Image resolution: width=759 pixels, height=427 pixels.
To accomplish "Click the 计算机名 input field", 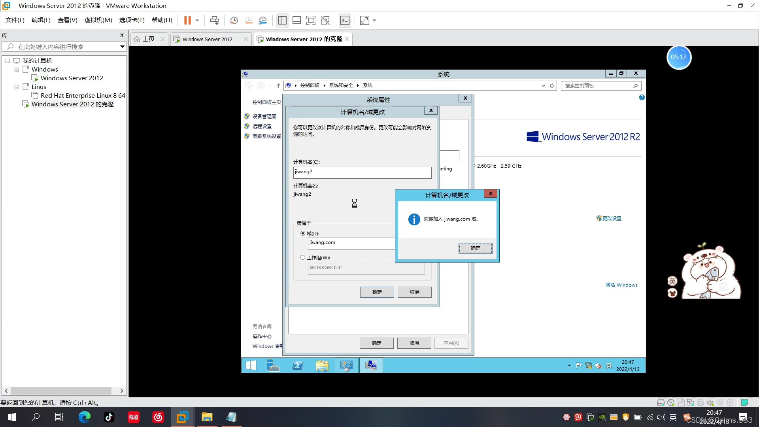I will pyautogui.click(x=362, y=172).
